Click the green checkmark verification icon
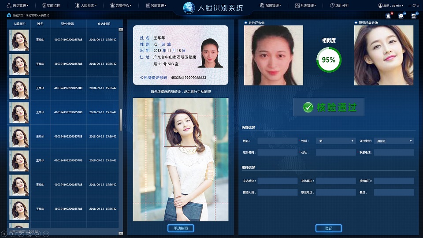The image size is (423, 238). click(308, 107)
